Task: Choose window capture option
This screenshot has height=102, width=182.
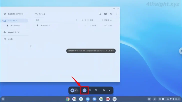Action: tap(96, 90)
